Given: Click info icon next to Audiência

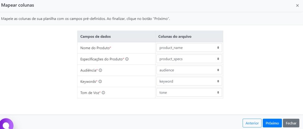Looking at the screenshot, I should [100, 70].
